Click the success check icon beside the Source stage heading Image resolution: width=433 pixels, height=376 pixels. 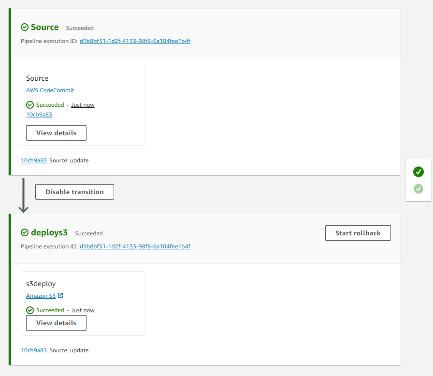24,27
